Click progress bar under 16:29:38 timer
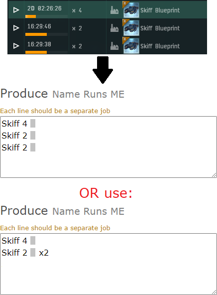 (46, 52)
